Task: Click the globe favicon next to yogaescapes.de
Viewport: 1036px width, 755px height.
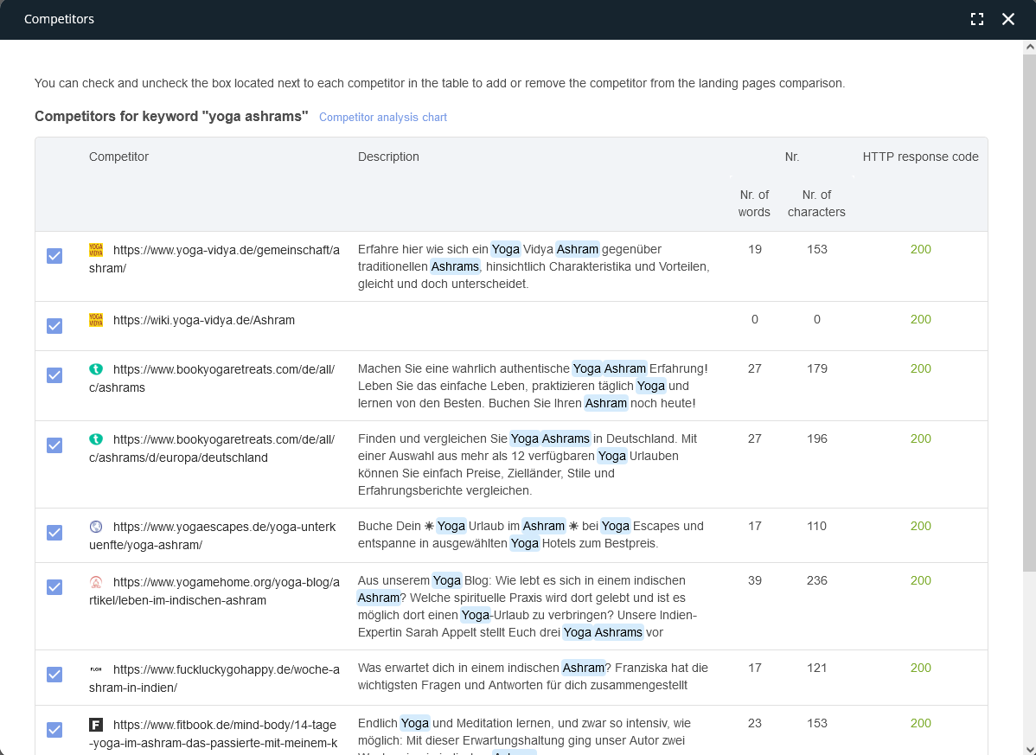Action: pos(96,526)
